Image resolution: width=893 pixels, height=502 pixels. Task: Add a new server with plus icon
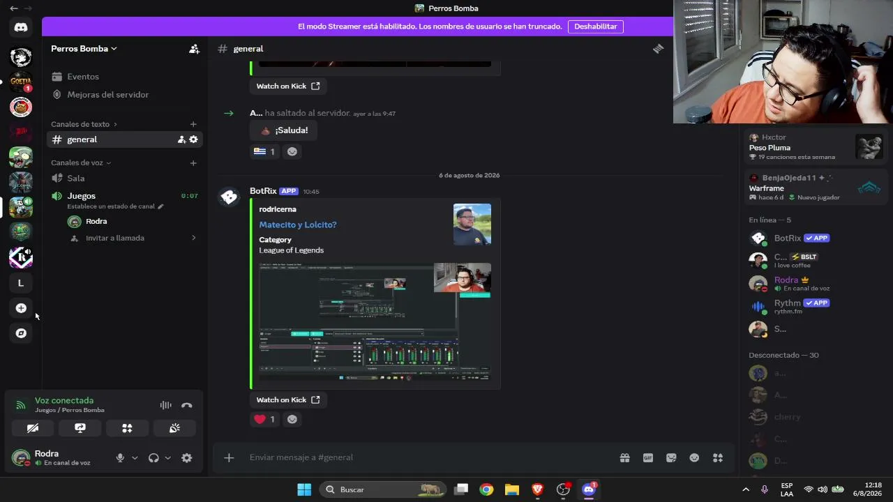pyautogui.click(x=21, y=308)
